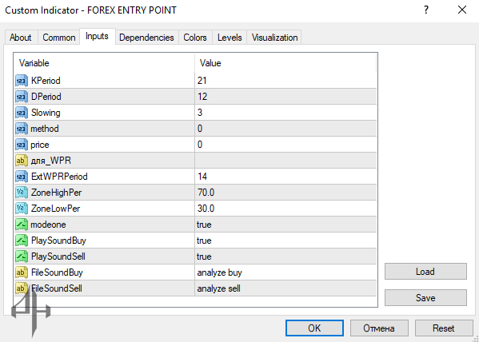Viewport: 479px width, 342px height.
Task: Open the Dependencies tab
Action: pos(146,38)
